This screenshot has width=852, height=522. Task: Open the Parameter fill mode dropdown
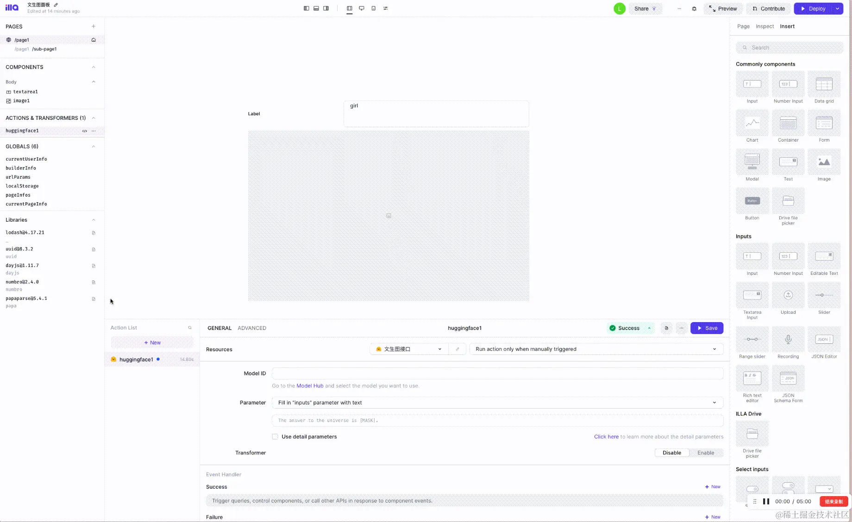[x=497, y=403]
